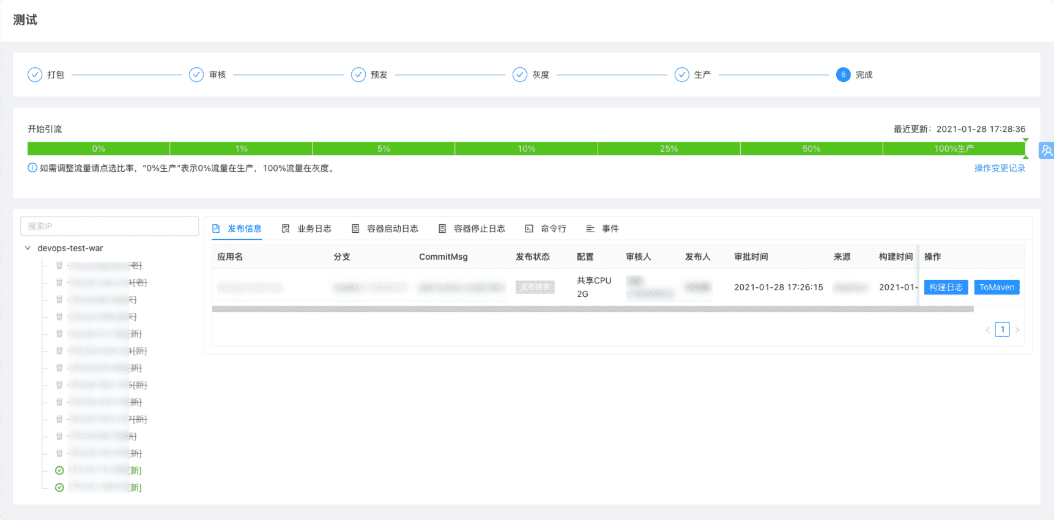Image resolution: width=1054 pixels, height=520 pixels.
Task: Click the 灰度 step checkmark icon
Action: tap(520, 75)
